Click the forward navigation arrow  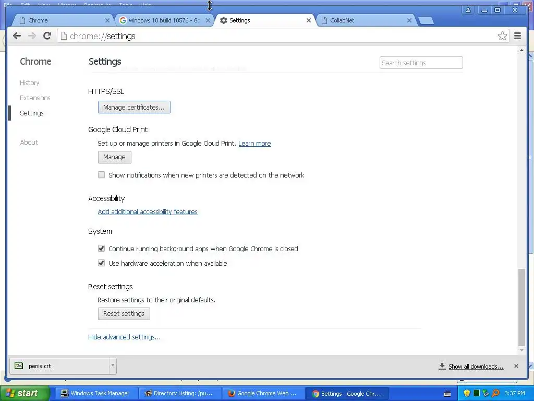click(x=32, y=36)
